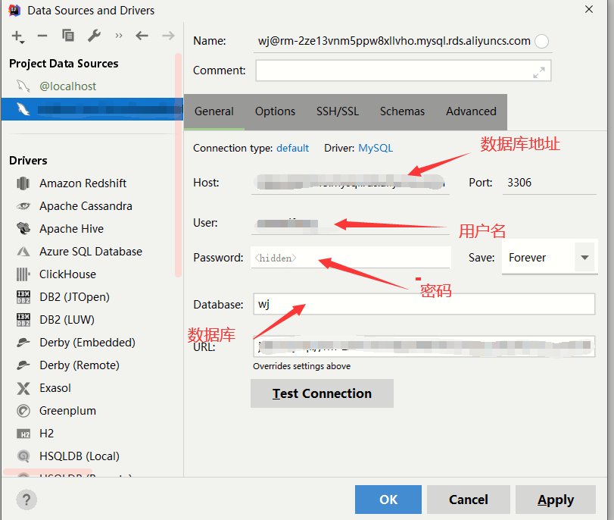Remove selected data source with minus icon
614x520 pixels.
(x=42, y=36)
